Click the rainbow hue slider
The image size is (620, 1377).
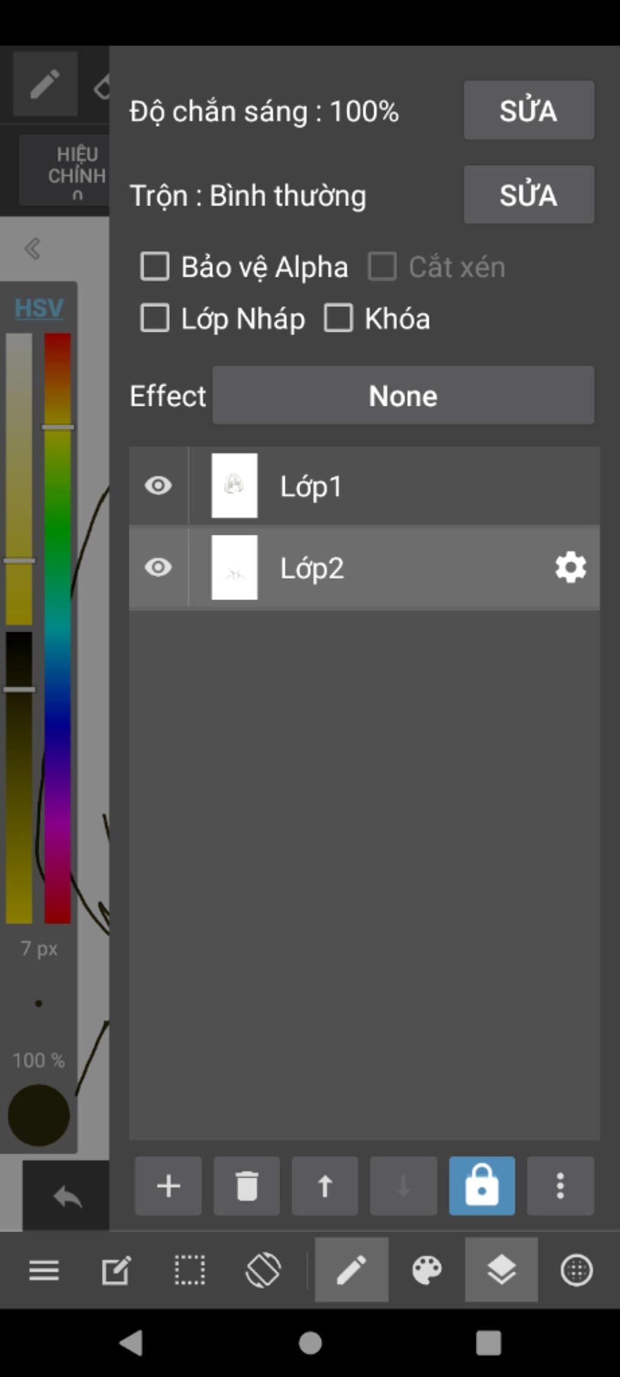pos(58,627)
